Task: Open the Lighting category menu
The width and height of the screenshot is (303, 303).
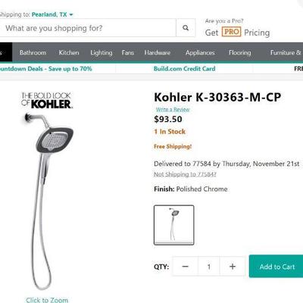Action: point(102,52)
